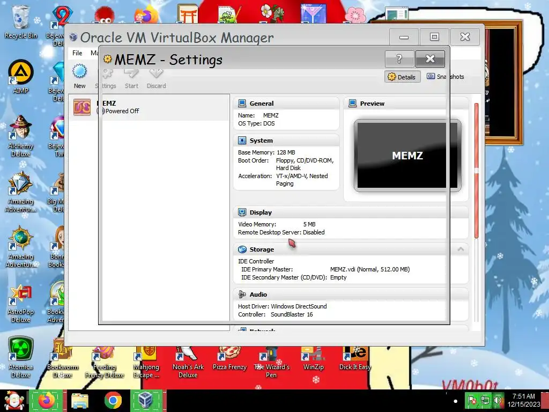Click the Start toolbar button
The height and width of the screenshot is (412, 549).
tap(131, 78)
